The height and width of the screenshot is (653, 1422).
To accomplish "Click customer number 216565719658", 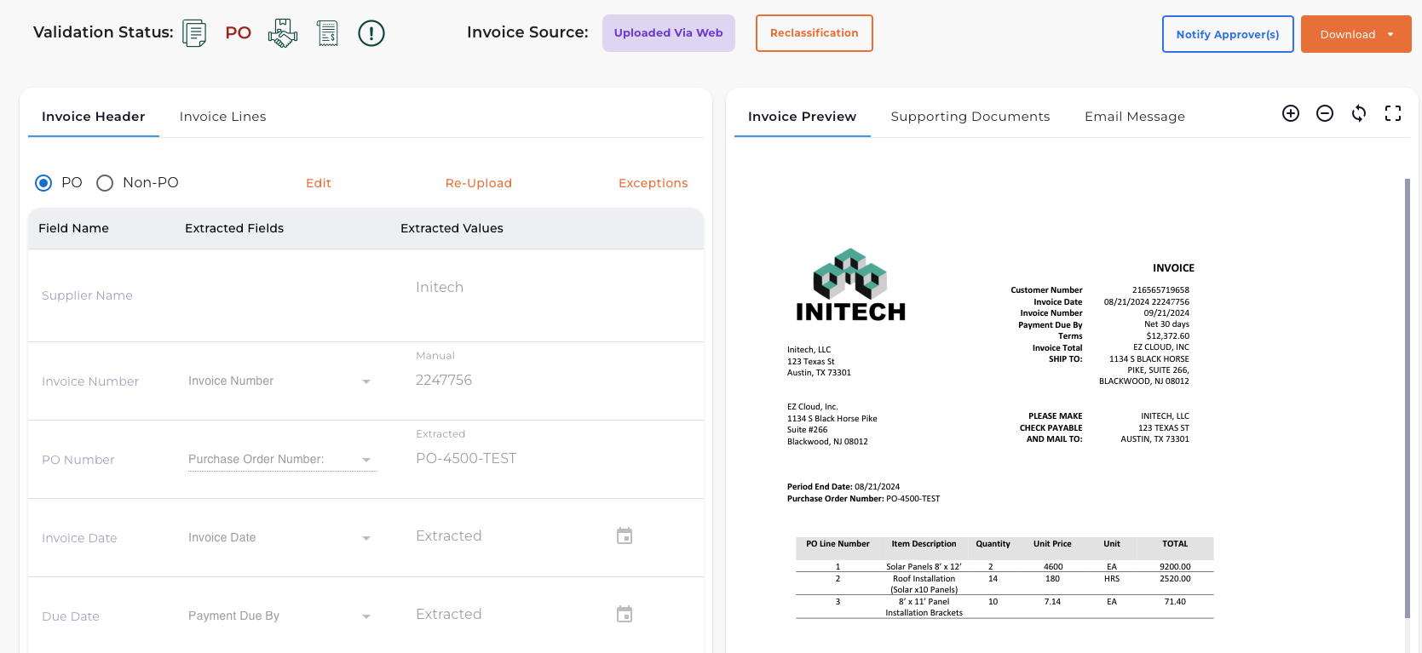I will pyautogui.click(x=1160, y=290).
